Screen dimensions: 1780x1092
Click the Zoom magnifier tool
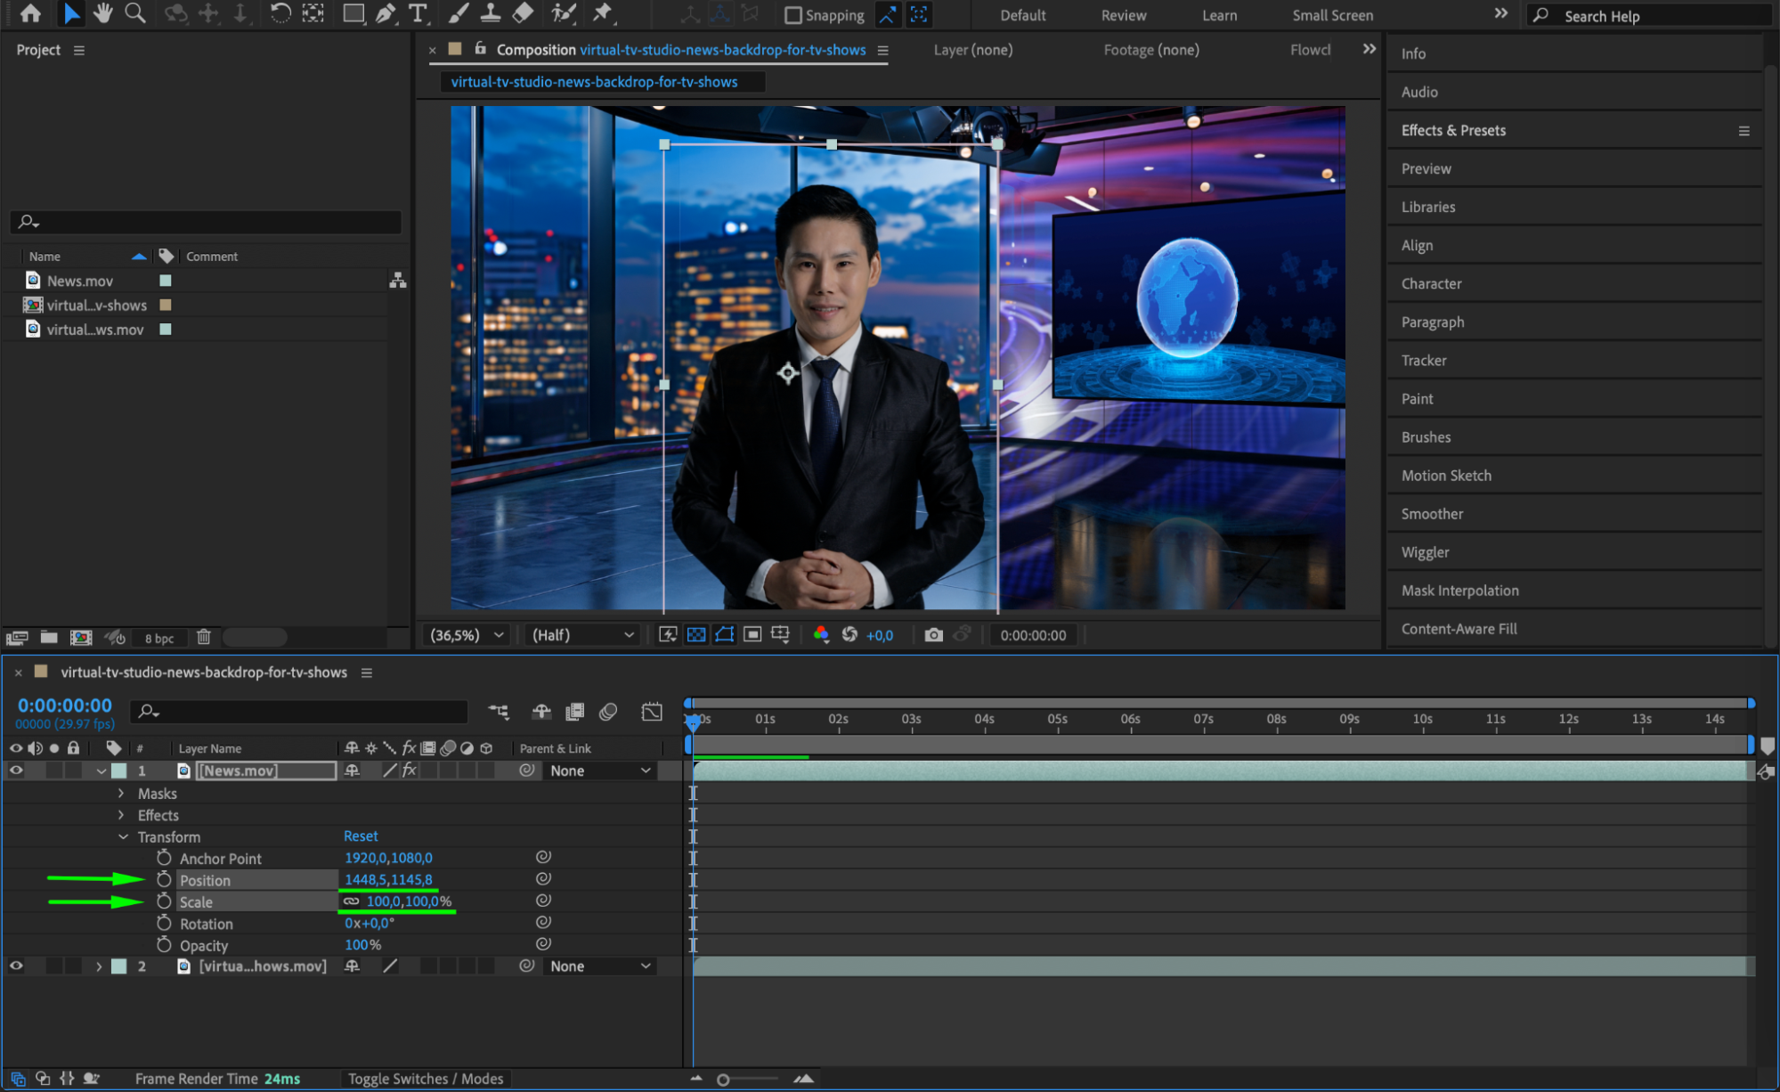tap(135, 13)
